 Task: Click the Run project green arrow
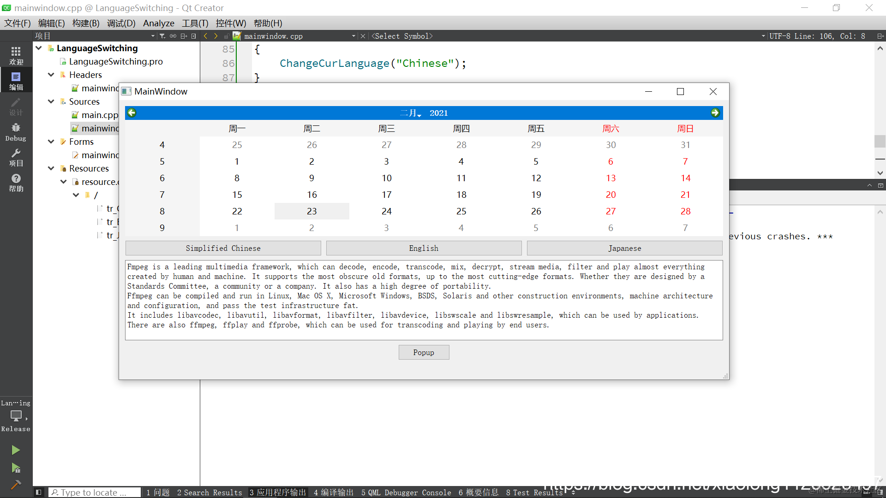click(16, 450)
